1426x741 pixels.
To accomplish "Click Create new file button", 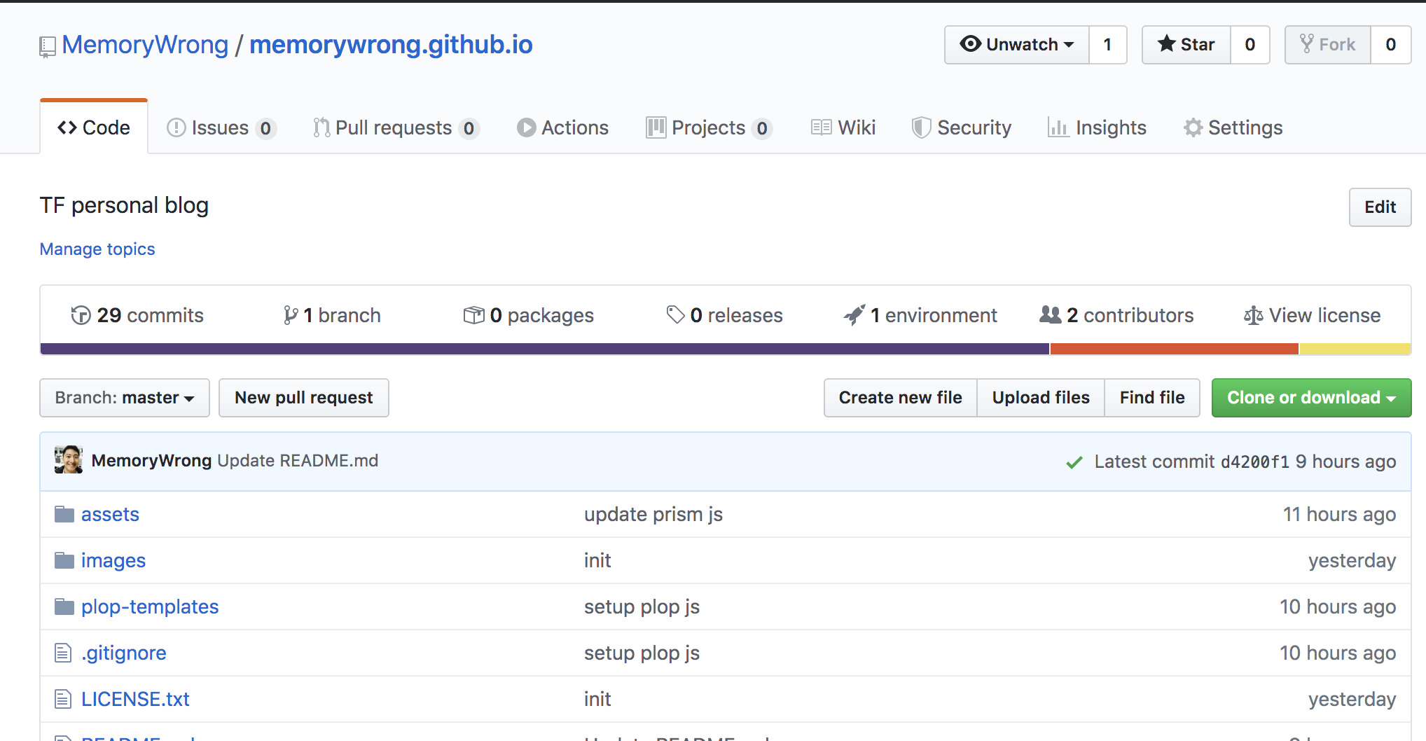I will click(901, 398).
